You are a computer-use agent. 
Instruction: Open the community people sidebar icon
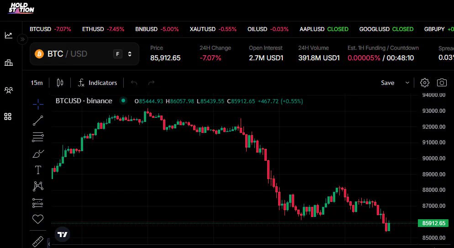(x=8, y=90)
